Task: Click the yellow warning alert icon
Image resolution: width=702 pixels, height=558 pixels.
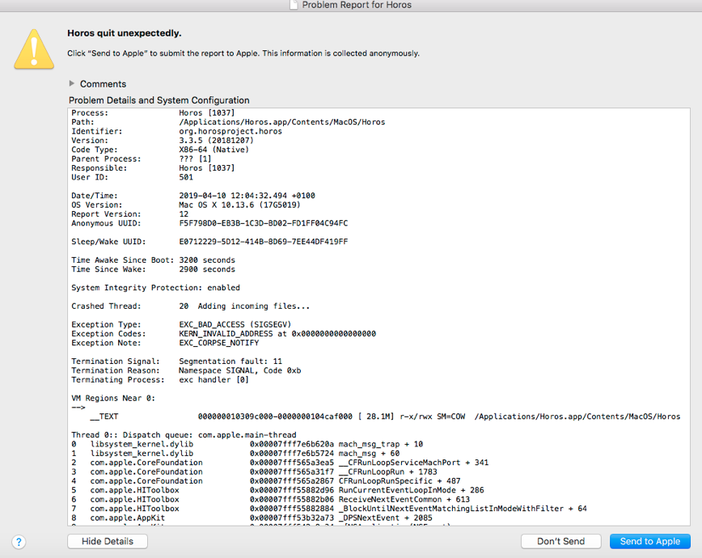Action: [x=33, y=49]
